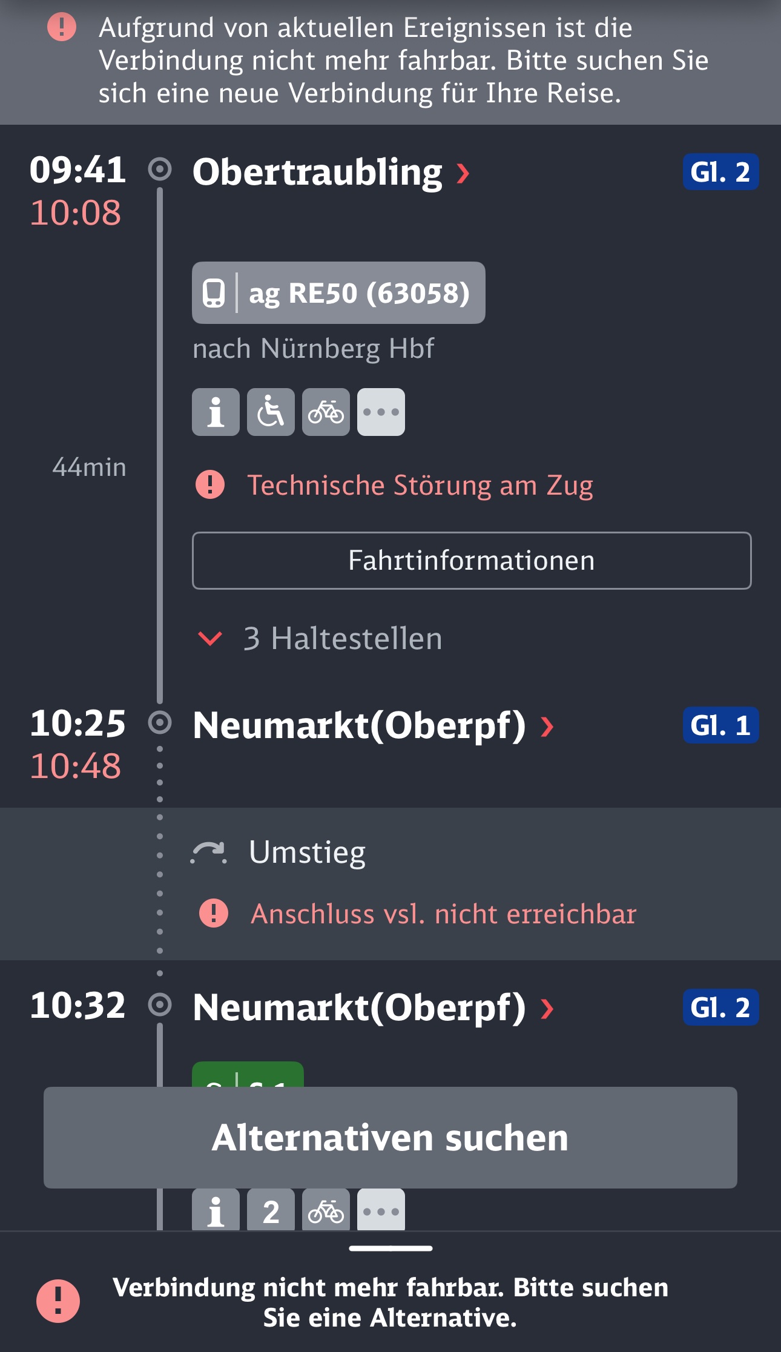
Task: Tap the info icon under RE50 train
Action: [216, 412]
